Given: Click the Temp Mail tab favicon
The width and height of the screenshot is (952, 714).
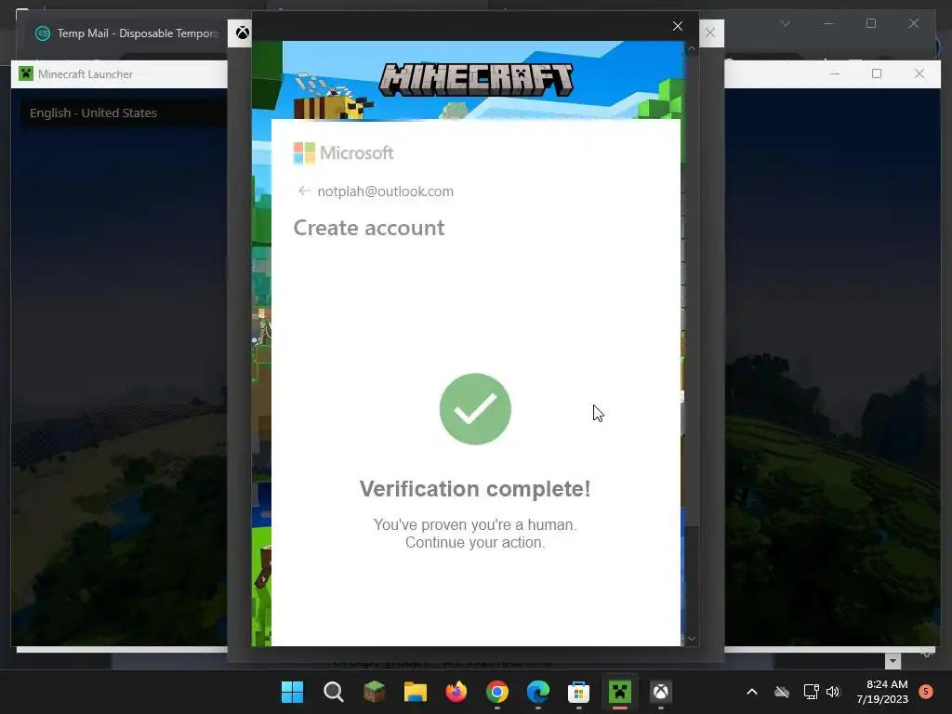Looking at the screenshot, I should tap(43, 33).
